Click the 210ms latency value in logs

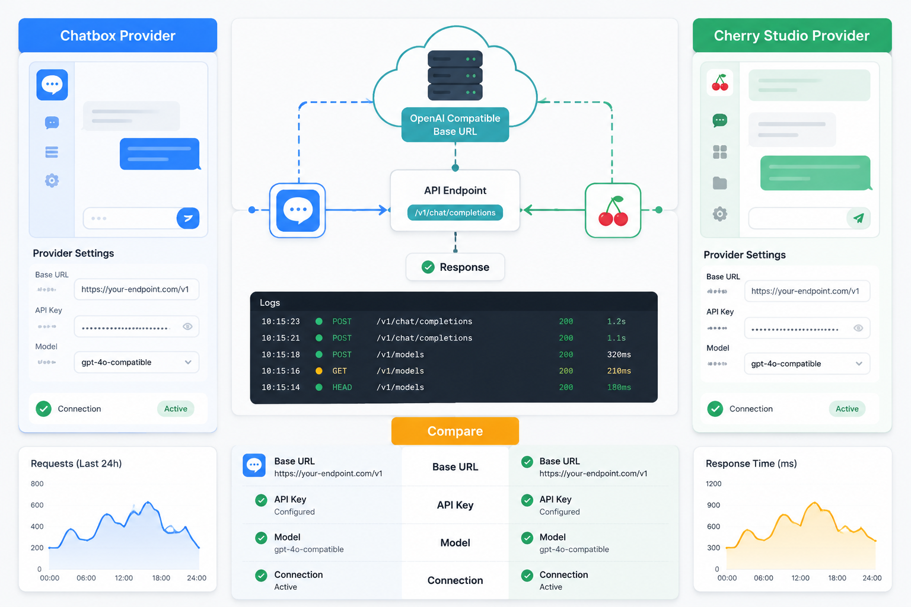(619, 371)
